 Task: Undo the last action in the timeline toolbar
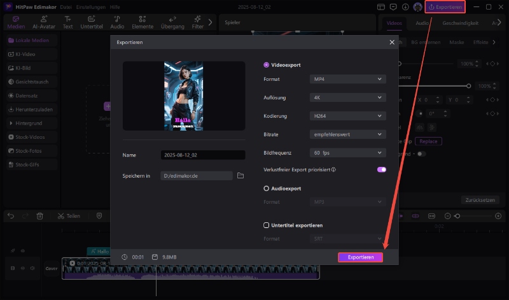click(11, 216)
